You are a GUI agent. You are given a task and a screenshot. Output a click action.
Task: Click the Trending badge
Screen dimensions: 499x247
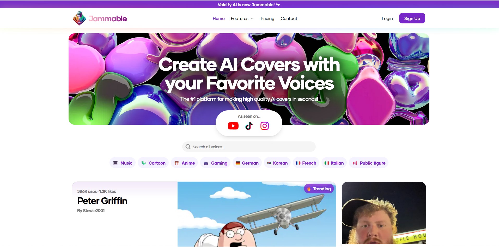[319, 189]
